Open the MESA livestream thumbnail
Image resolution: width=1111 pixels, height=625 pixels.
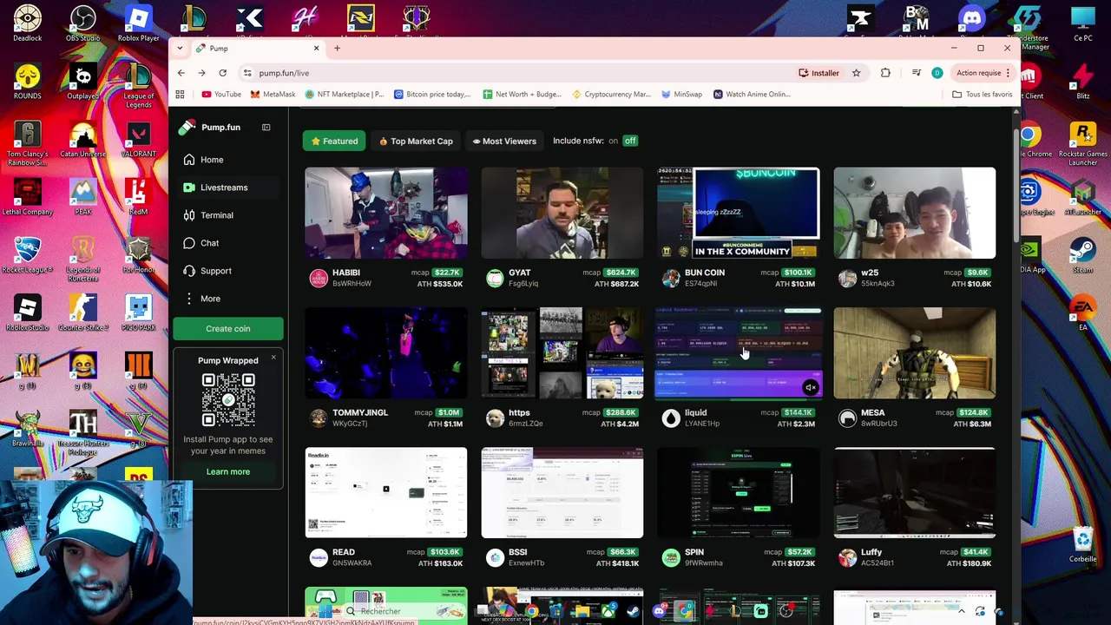tap(915, 353)
